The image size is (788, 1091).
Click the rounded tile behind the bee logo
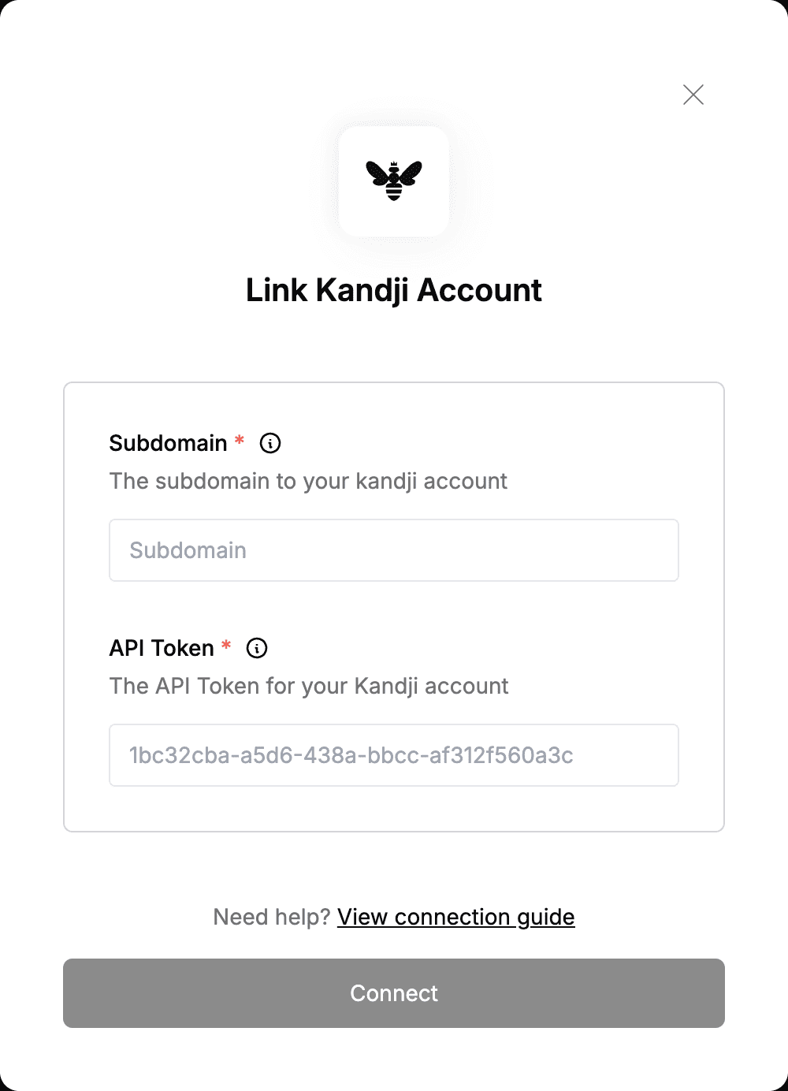pyautogui.click(x=394, y=181)
